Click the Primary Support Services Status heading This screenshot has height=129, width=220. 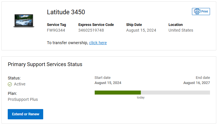[45, 64]
